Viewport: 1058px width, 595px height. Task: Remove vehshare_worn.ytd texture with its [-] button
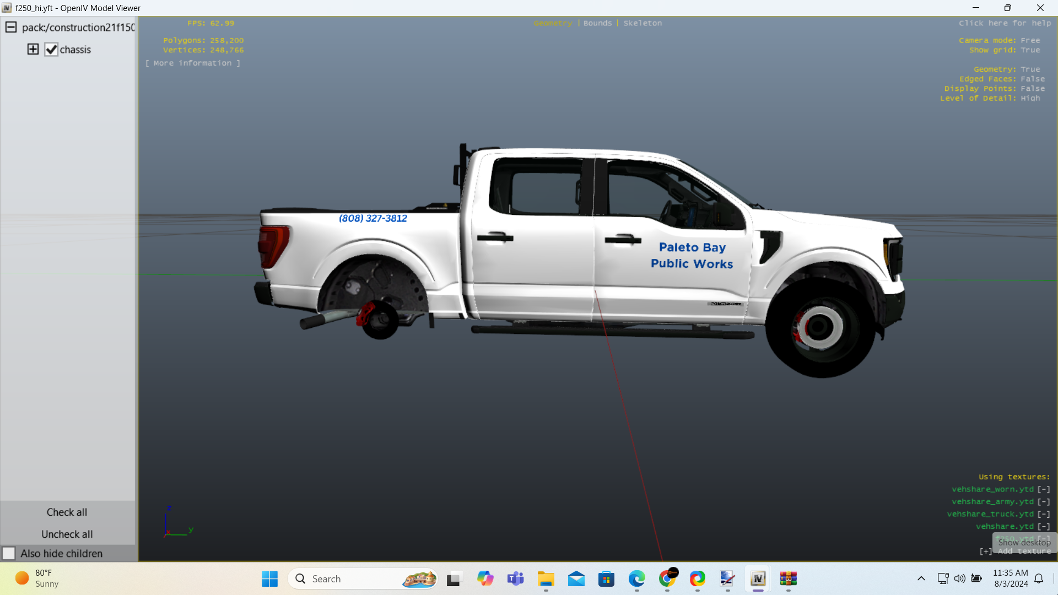tap(1044, 489)
